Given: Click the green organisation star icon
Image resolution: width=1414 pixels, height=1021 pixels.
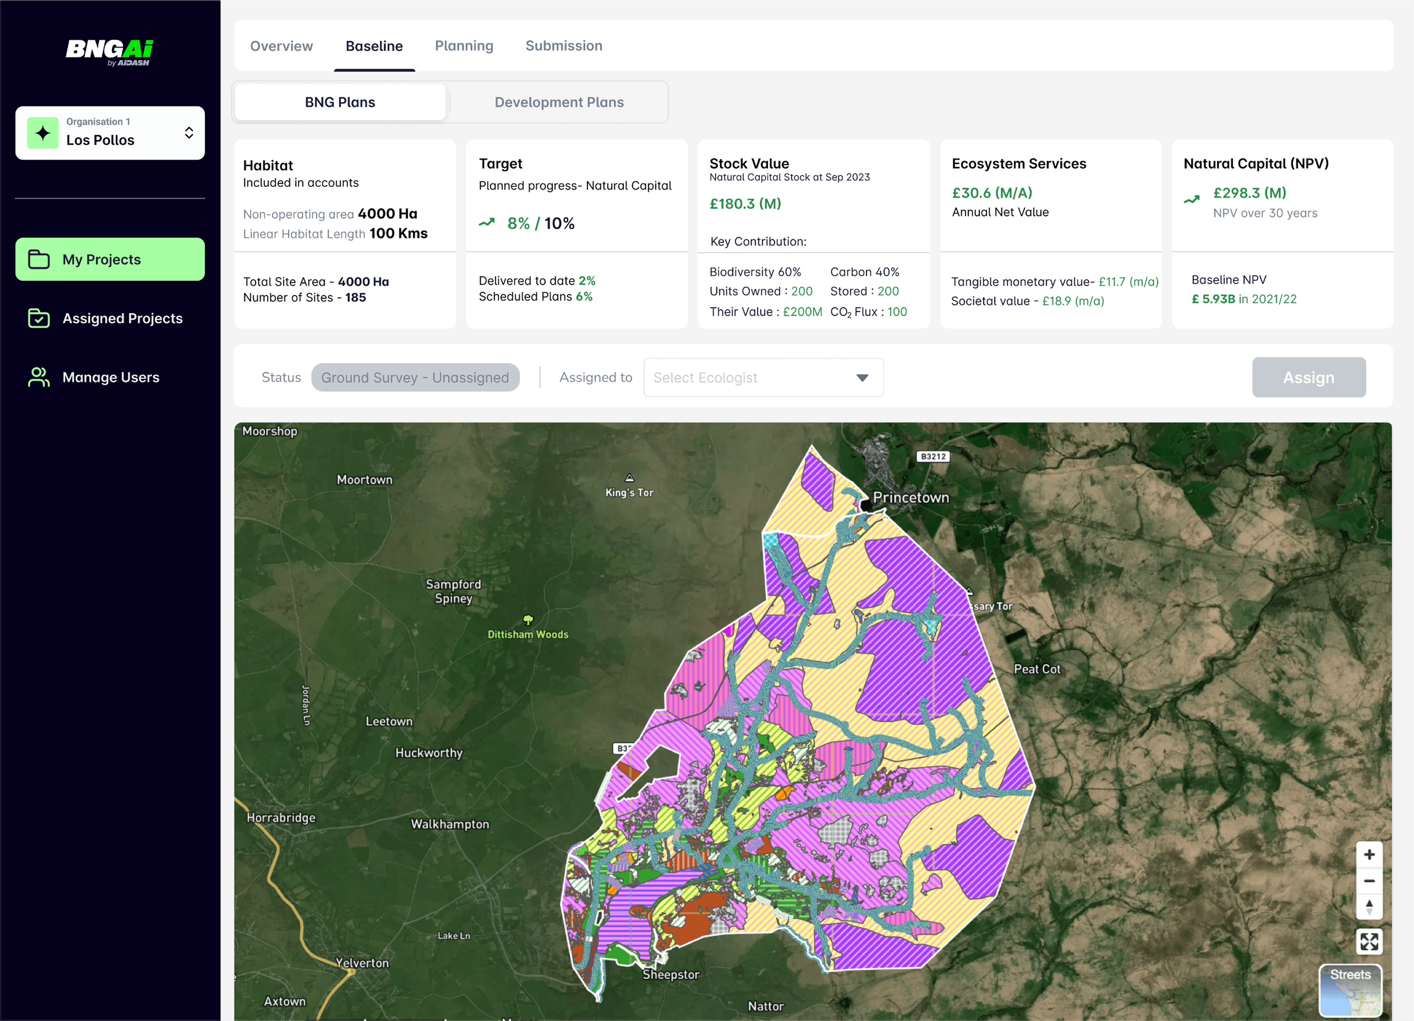Looking at the screenshot, I should click(43, 133).
